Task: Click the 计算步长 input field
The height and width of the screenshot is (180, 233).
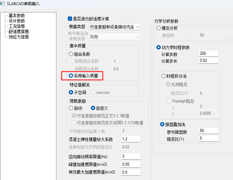Action: 209,60
